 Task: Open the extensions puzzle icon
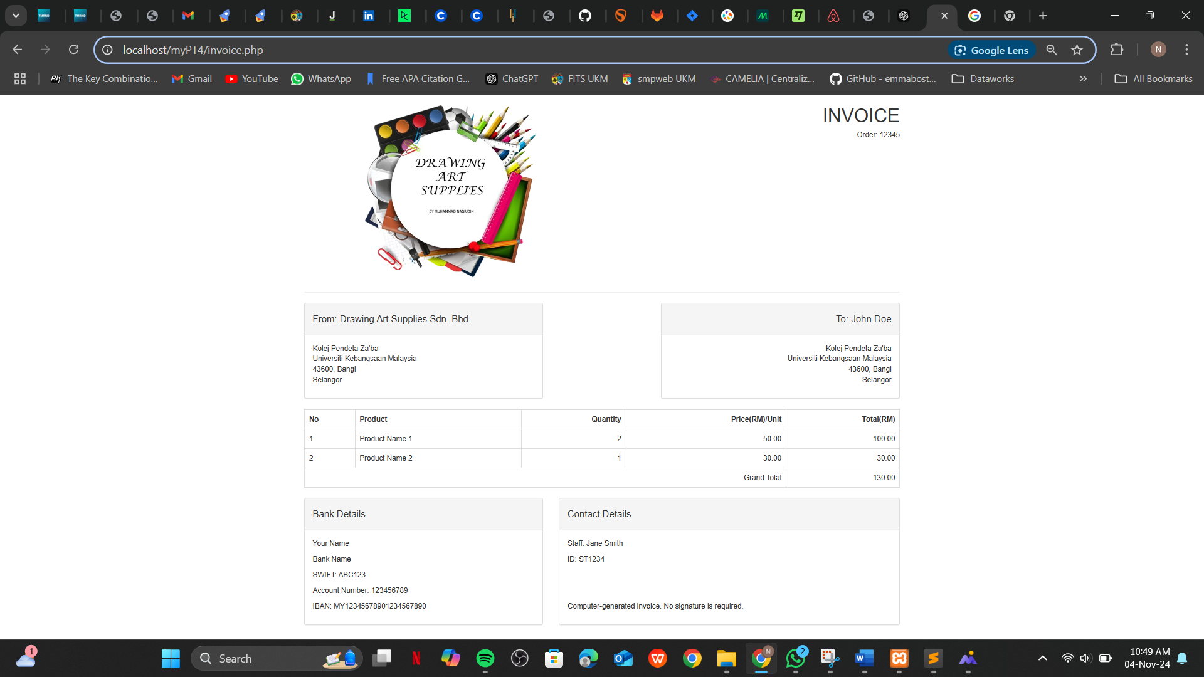[1117, 50]
